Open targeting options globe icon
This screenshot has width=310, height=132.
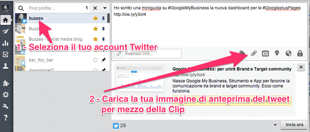coord(289,53)
